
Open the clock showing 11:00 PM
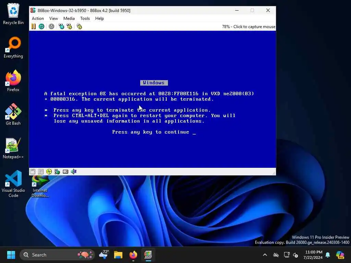[313, 255]
